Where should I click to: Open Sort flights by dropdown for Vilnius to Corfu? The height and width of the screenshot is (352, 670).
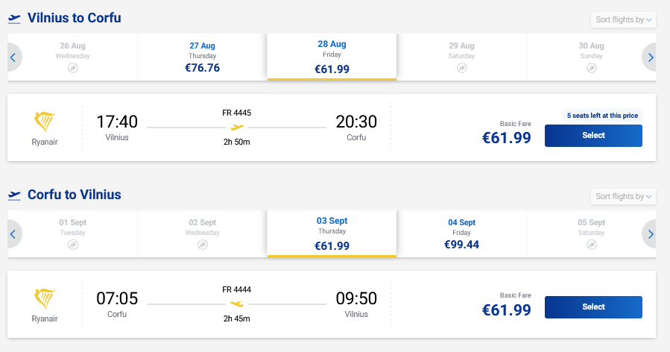623,19
